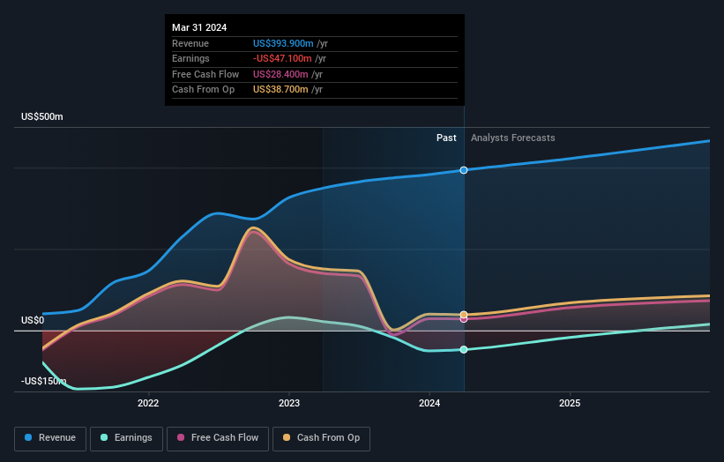Click the US$38.700m cash from op value
The height and width of the screenshot is (462, 724).
(x=280, y=90)
